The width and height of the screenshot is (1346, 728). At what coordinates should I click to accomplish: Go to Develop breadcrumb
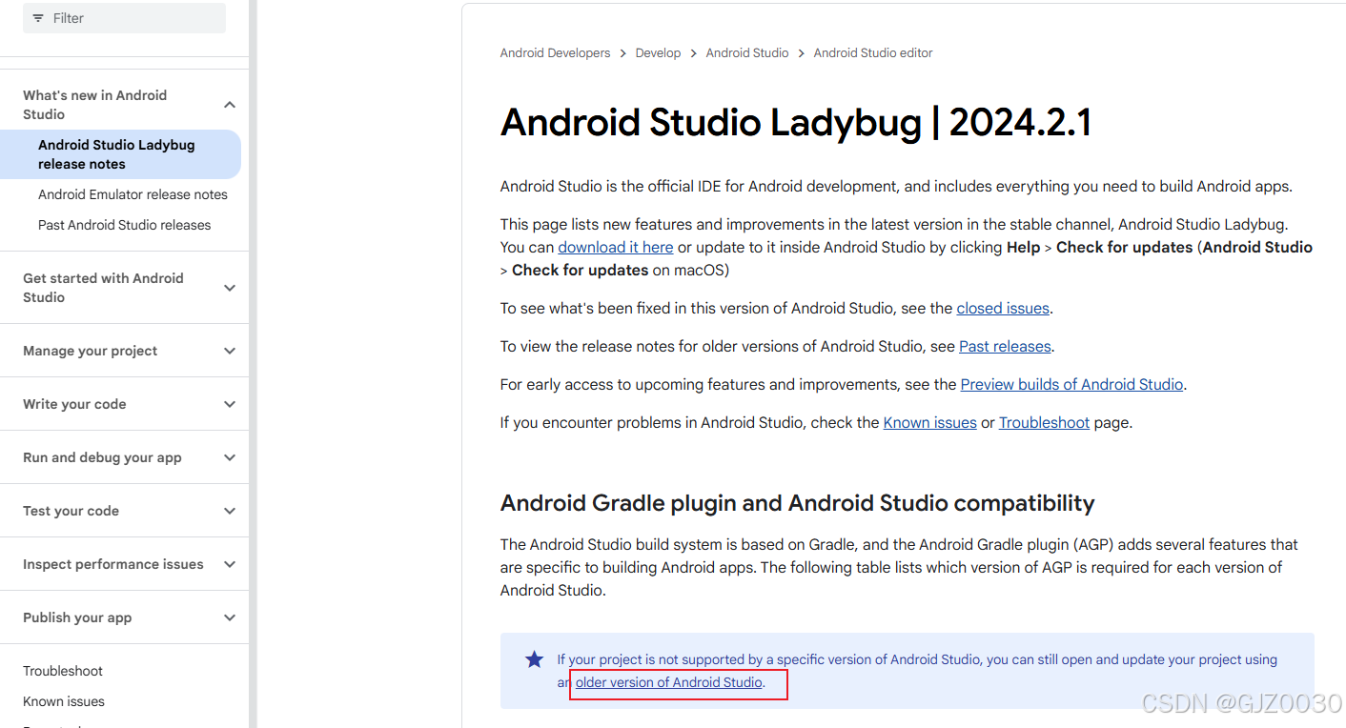pyautogui.click(x=658, y=53)
